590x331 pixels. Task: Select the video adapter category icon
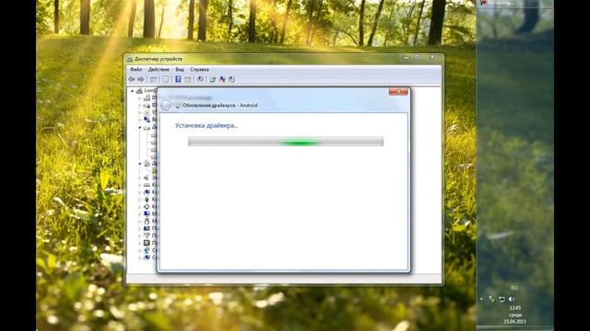(147, 120)
